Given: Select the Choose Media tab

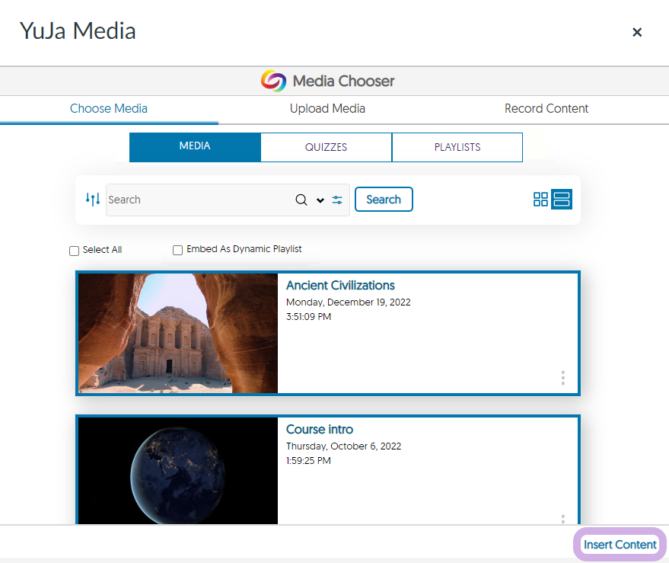Looking at the screenshot, I should click(109, 109).
